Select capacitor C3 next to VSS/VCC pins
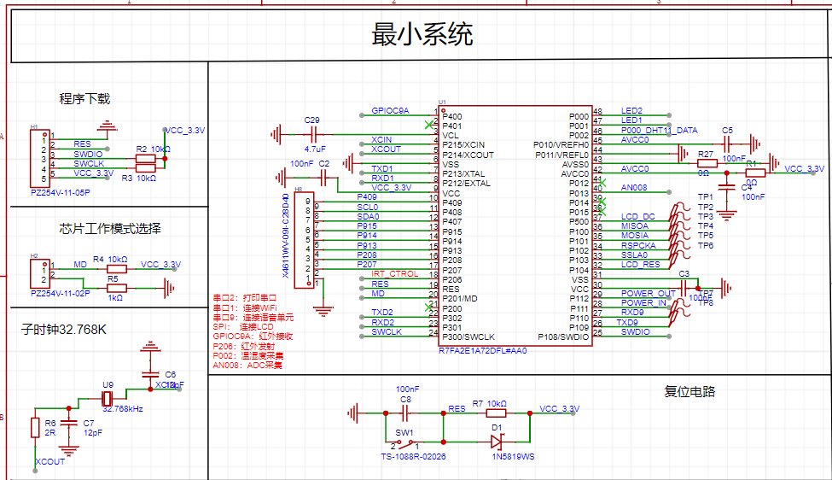Image resolution: width=832 pixels, height=480 pixels. [x=684, y=289]
